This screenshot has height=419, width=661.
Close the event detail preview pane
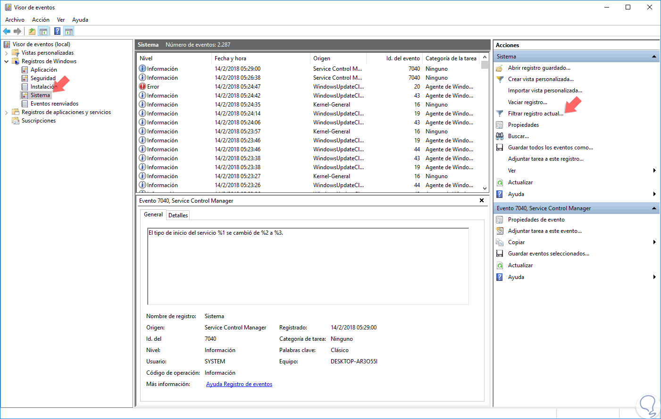click(482, 200)
